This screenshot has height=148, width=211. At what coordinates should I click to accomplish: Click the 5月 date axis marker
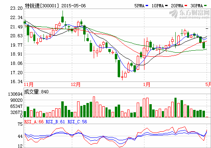pyautogui.click(x=208, y=85)
